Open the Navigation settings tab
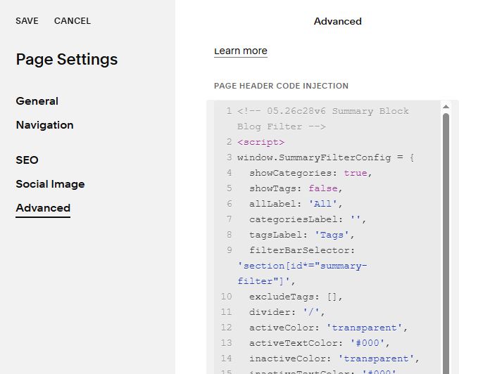Viewport: 490px width, 374px height. (x=44, y=125)
